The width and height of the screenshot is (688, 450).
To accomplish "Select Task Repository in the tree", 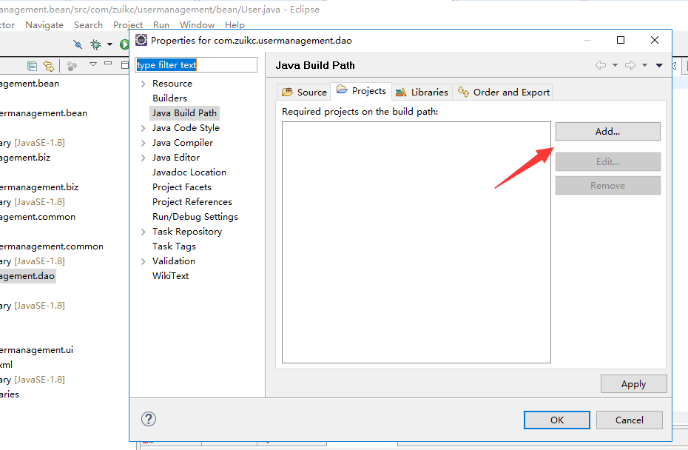I will (x=187, y=232).
